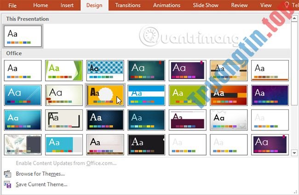Apply the dark navy theme with serif Aa

105,120
